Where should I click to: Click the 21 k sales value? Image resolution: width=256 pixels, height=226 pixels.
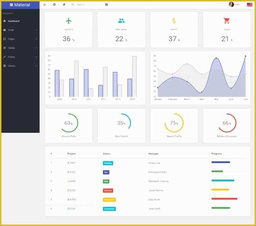(x=227, y=39)
